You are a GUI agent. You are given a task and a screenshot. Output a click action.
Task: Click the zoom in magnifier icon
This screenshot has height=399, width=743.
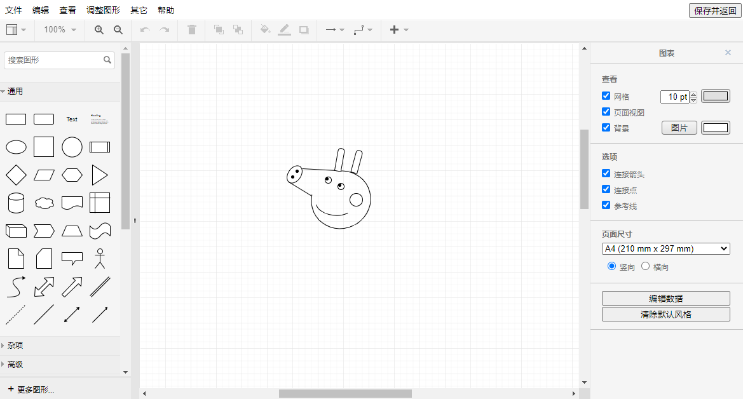99,30
